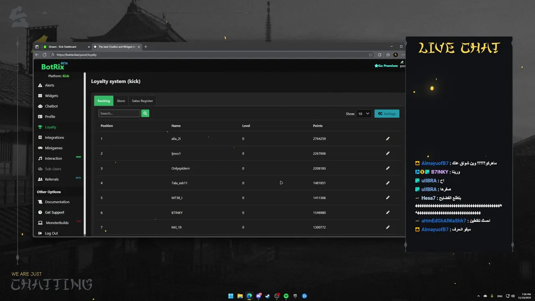
Task: Open Spotify from the taskbar
Action: [x=286, y=296]
